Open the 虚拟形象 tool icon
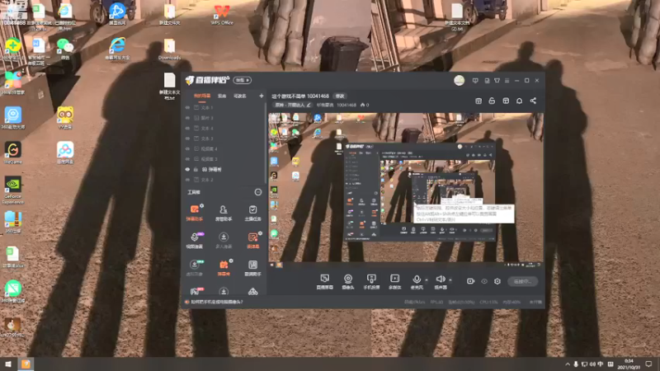 click(195, 267)
